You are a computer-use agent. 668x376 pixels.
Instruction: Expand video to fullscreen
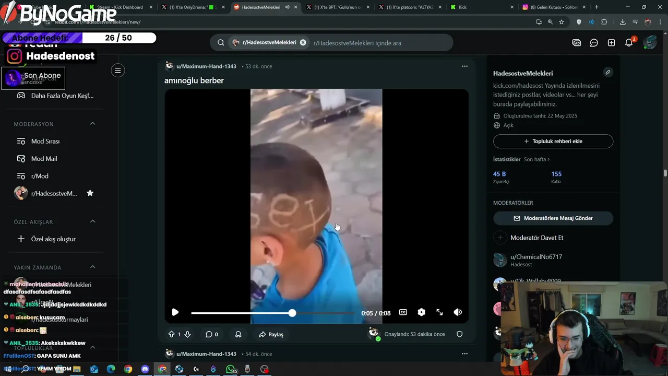tap(439, 312)
